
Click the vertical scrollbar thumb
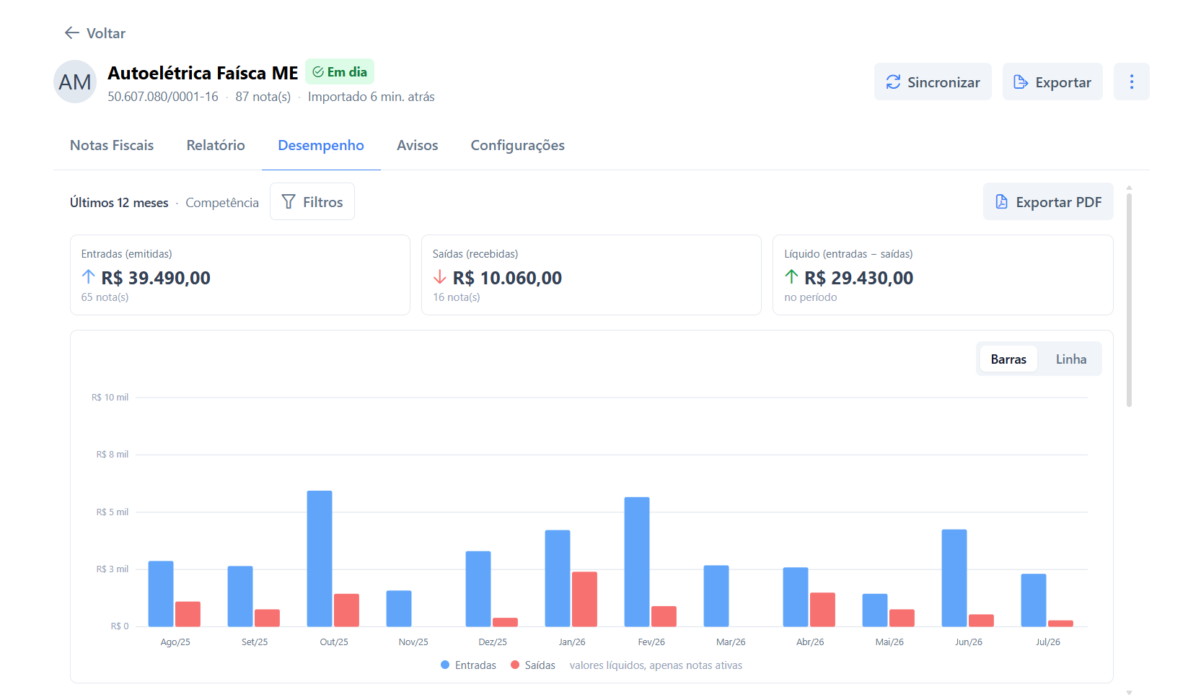1129,300
